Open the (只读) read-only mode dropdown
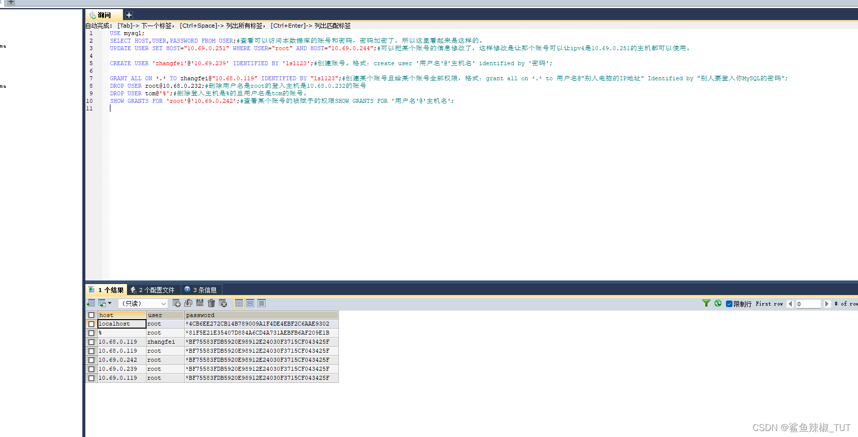858x437 pixels. pos(143,304)
